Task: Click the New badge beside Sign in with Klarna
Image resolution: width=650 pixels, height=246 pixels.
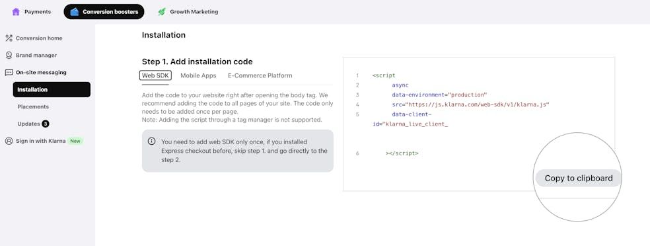Action: pos(75,141)
